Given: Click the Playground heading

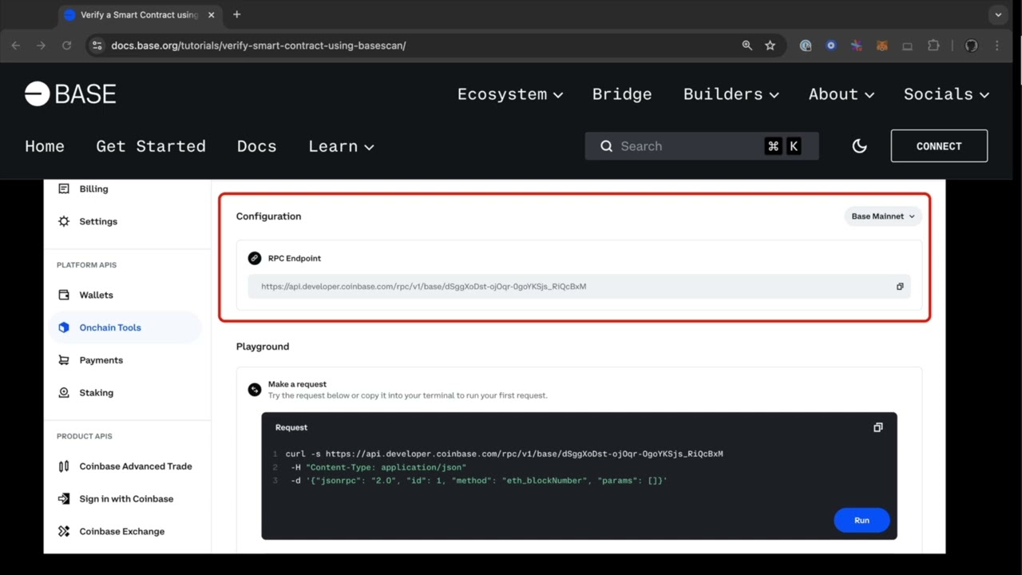Looking at the screenshot, I should (x=263, y=347).
